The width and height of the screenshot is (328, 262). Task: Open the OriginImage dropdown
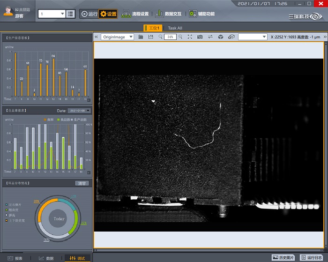coord(117,37)
